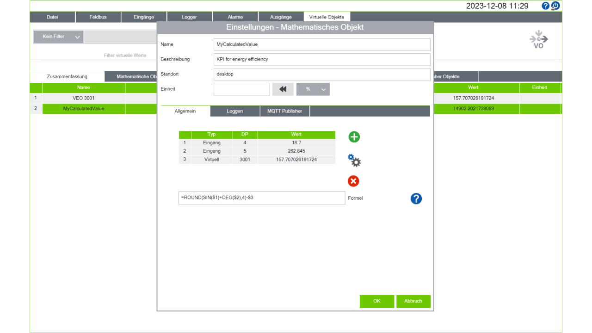The image size is (592, 333).
Task: Click the Beschreibung text field
Action: click(322, 59)
